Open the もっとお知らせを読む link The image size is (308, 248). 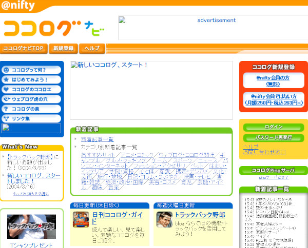(x=31, y=194)
